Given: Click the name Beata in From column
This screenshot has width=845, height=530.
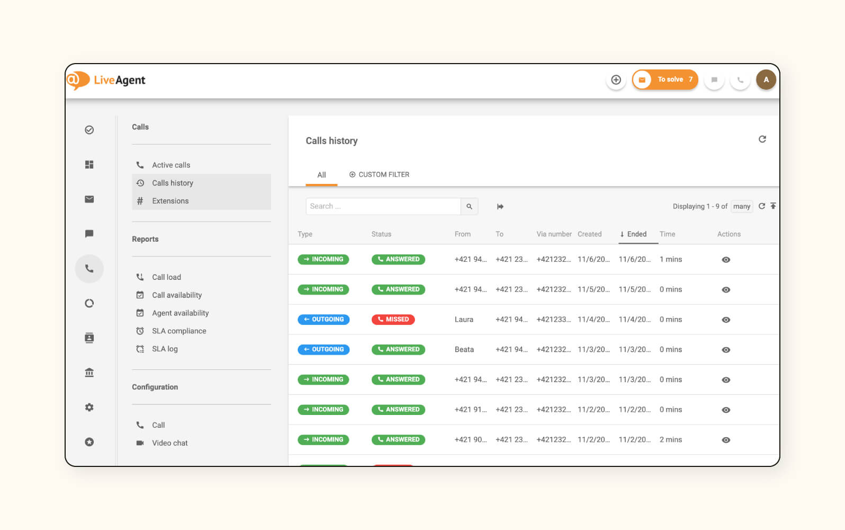Looking at the screenshot, I should click(464, 350).
